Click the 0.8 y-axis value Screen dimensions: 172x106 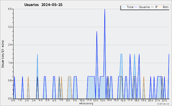coord(10,81)
